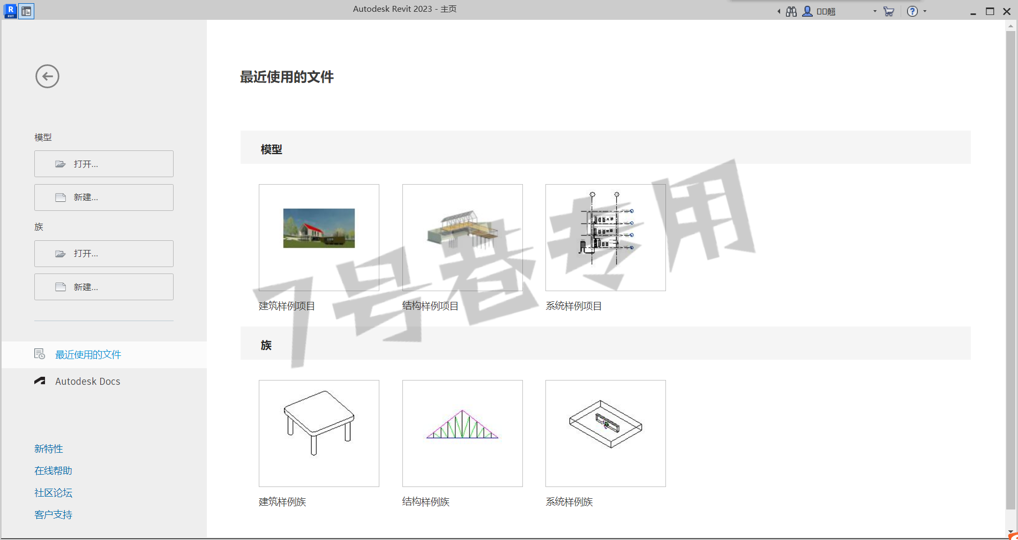
Task: Click the 结构样例项目 label text
Action: pyautogui.click(x=430, y=306)
